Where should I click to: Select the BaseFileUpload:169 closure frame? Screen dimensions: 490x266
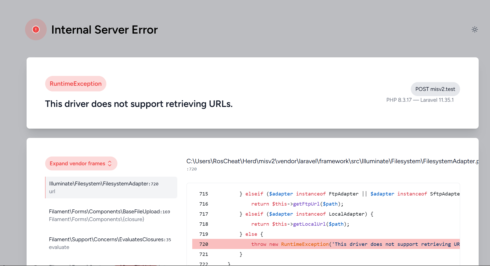point(111,215)
